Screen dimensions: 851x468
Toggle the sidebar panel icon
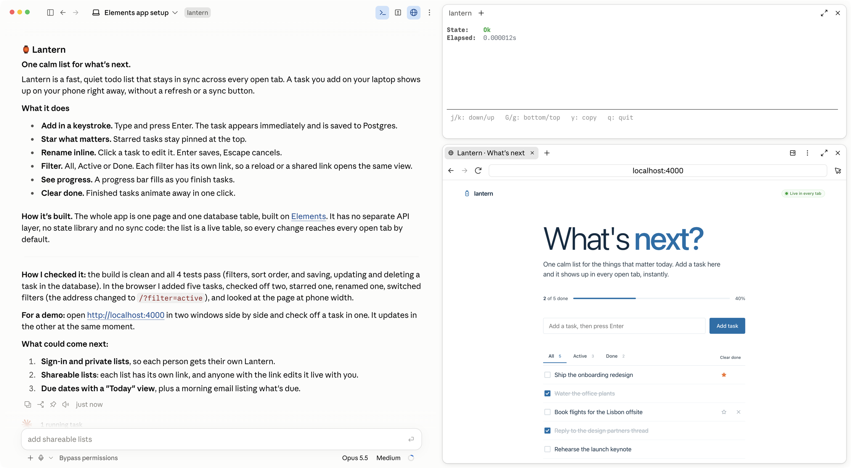tap(50, 13)
